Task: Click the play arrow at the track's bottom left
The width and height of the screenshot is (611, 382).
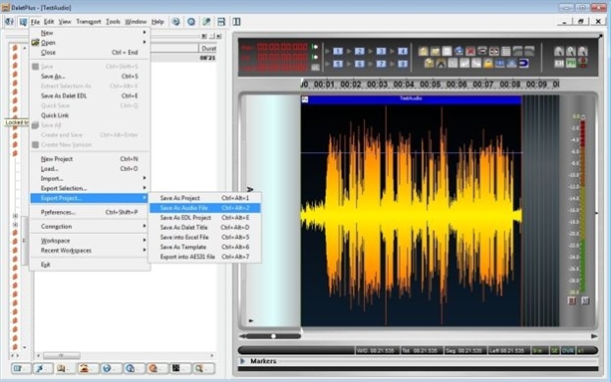Action: pyautogui.click(x=251, y=321)
